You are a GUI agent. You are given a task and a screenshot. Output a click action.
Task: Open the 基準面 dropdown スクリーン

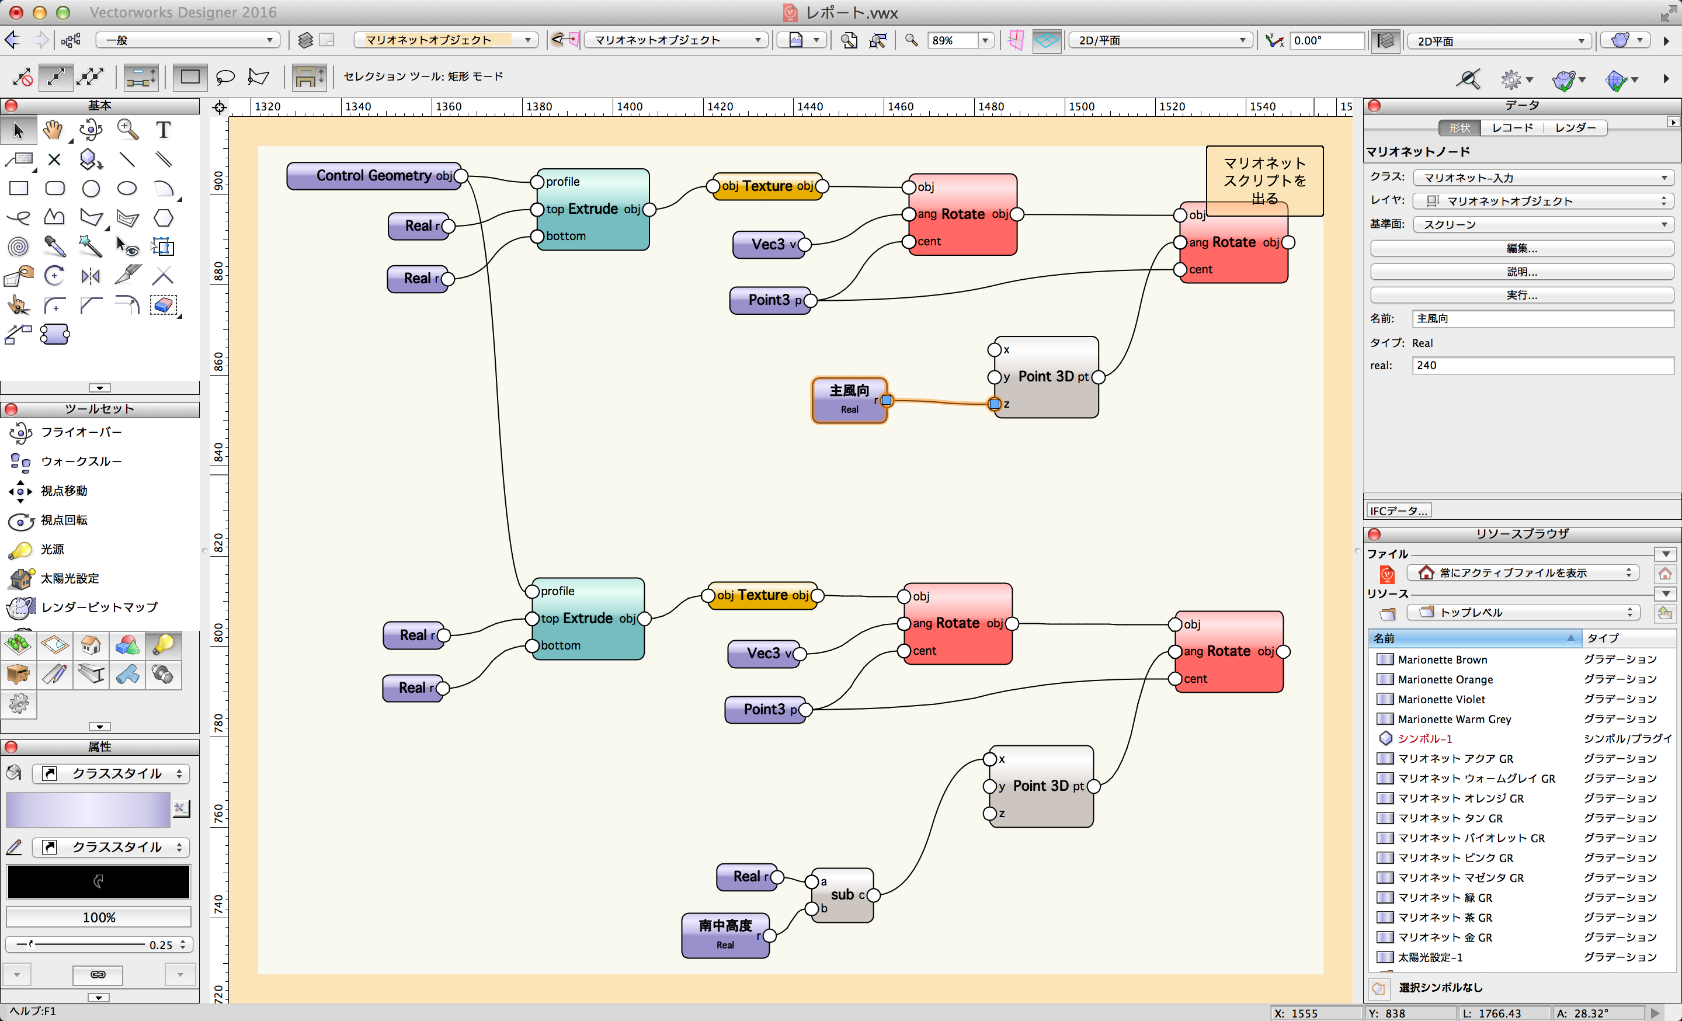[x=1543, y=224]
